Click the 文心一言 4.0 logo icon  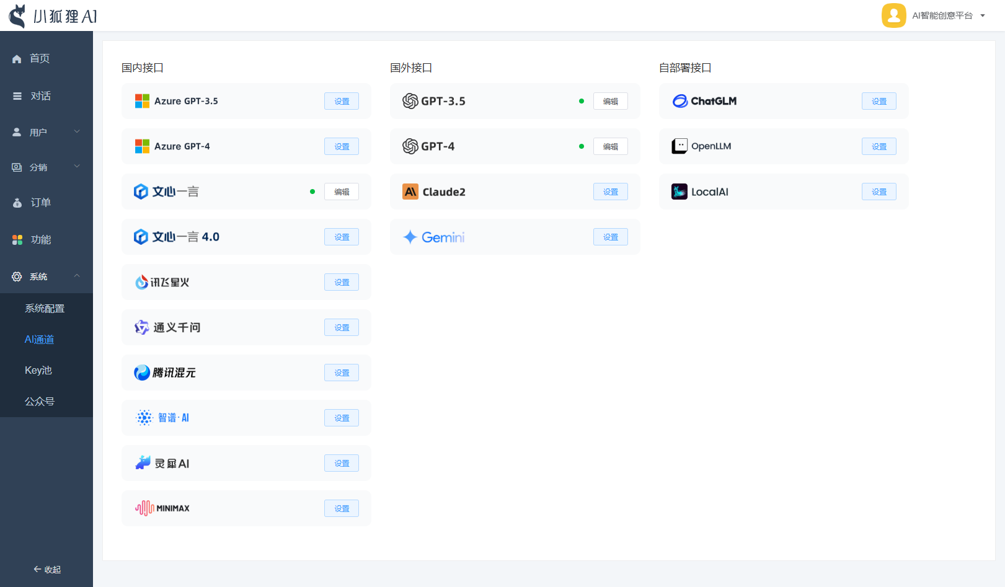pos(141,237)
